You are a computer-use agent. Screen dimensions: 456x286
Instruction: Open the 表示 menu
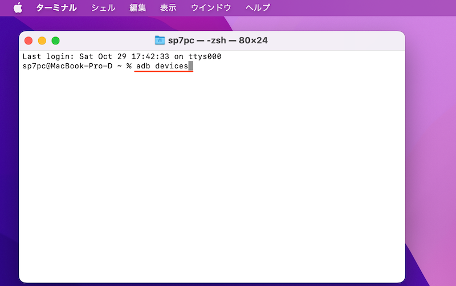pos(168,8)
